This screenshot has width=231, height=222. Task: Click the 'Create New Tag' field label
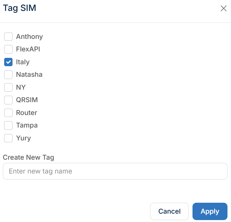29,157
